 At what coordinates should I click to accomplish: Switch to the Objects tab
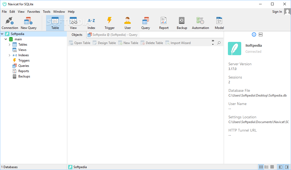(x=77, y=35)
